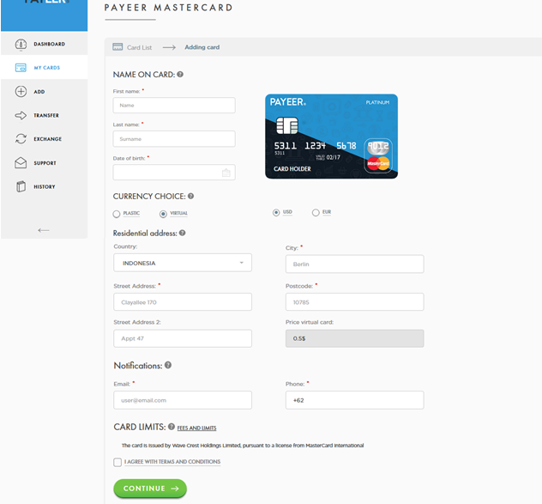Select the EUR currency radio button
The height and width of the screenshot is (504, 542).
point(316,212)
